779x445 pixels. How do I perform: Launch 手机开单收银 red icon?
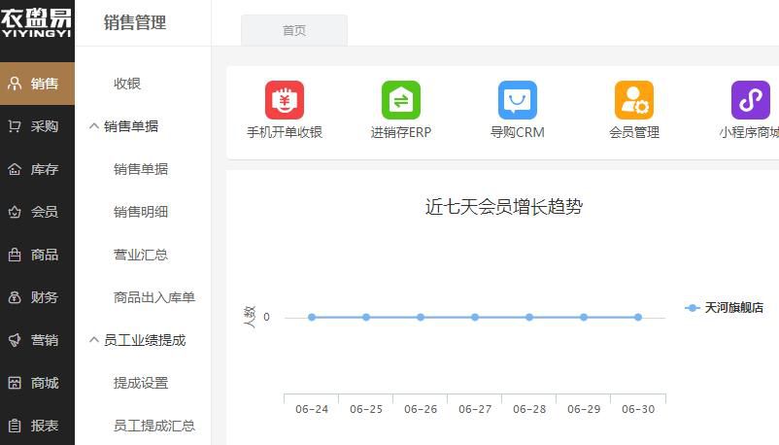click(285, 100)
